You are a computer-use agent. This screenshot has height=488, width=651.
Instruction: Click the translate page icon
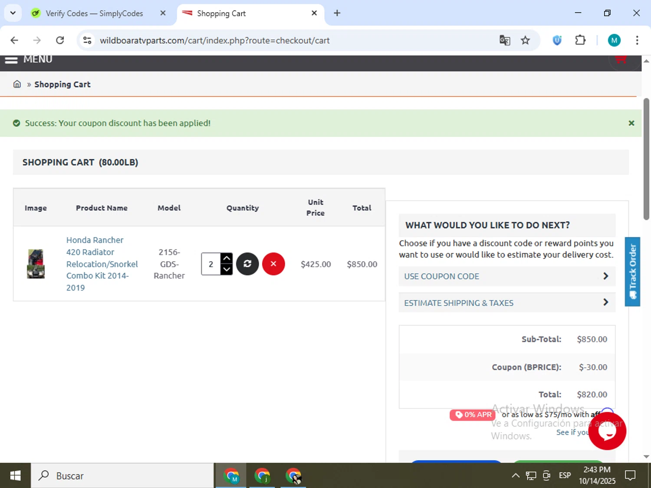point(505,40)
